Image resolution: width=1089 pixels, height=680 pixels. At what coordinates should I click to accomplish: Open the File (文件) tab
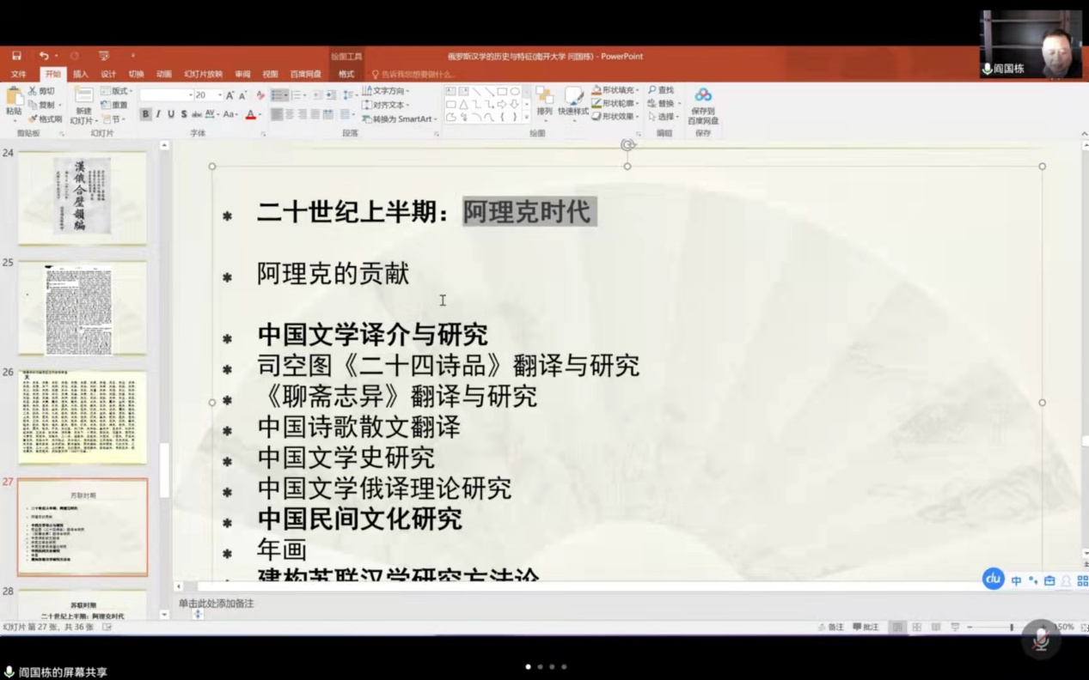18,75
